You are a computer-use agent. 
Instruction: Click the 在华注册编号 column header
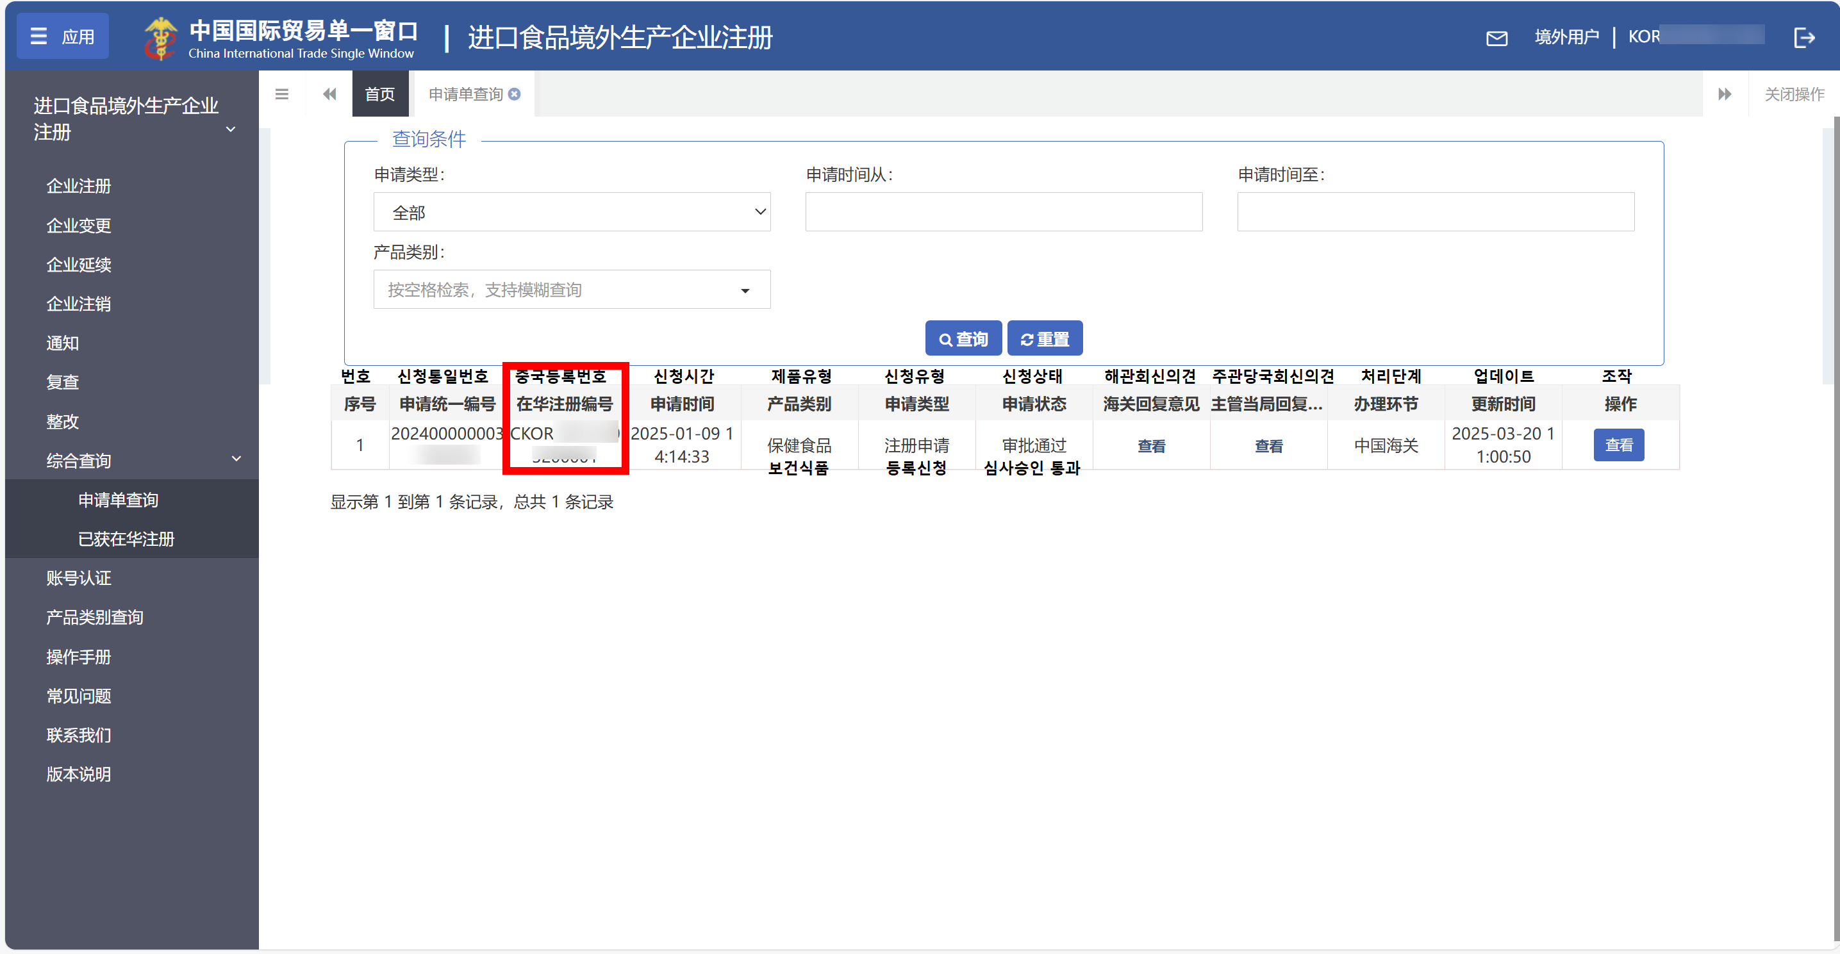pos(564,404)
